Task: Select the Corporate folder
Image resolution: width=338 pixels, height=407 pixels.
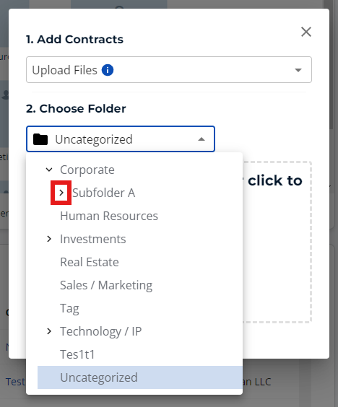Action: [x=87, y=170]
